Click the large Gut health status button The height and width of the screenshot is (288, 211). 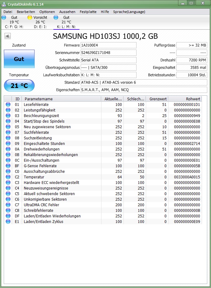(19, 59)
